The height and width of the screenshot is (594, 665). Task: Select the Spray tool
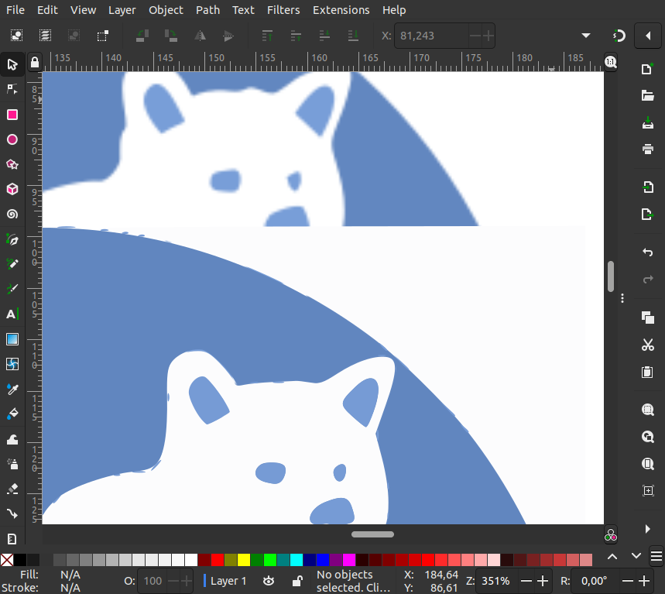[x=12, y=464]
